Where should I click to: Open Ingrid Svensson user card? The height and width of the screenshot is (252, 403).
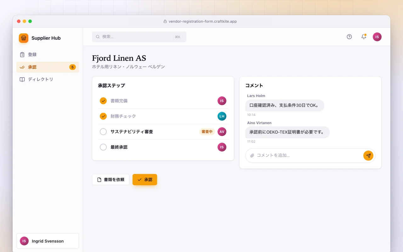tap(48, 241)
